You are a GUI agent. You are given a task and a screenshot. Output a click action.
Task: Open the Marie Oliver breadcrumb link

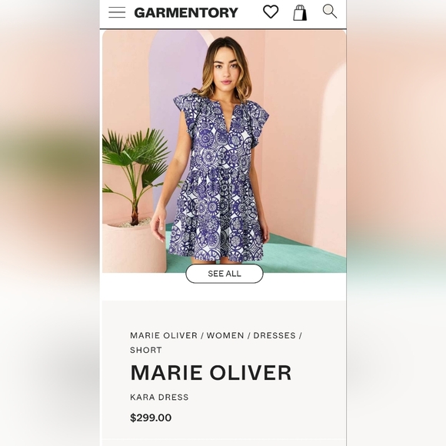(164, 335)
